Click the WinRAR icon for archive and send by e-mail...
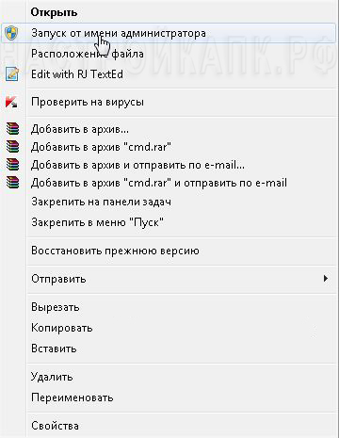This screenshot has height=438, width=339. [12, 165]
